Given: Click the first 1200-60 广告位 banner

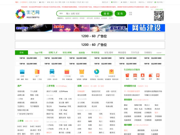Looking at the screenshot, I should click(90, 36).
